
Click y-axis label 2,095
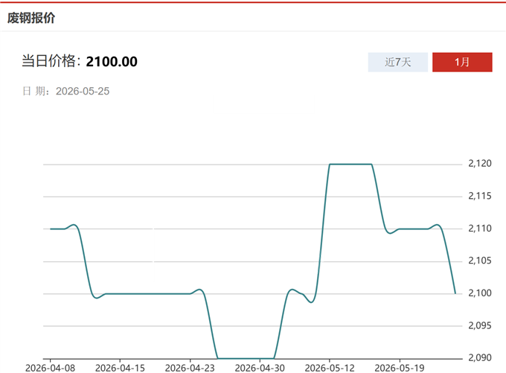(x=480, y=325)
